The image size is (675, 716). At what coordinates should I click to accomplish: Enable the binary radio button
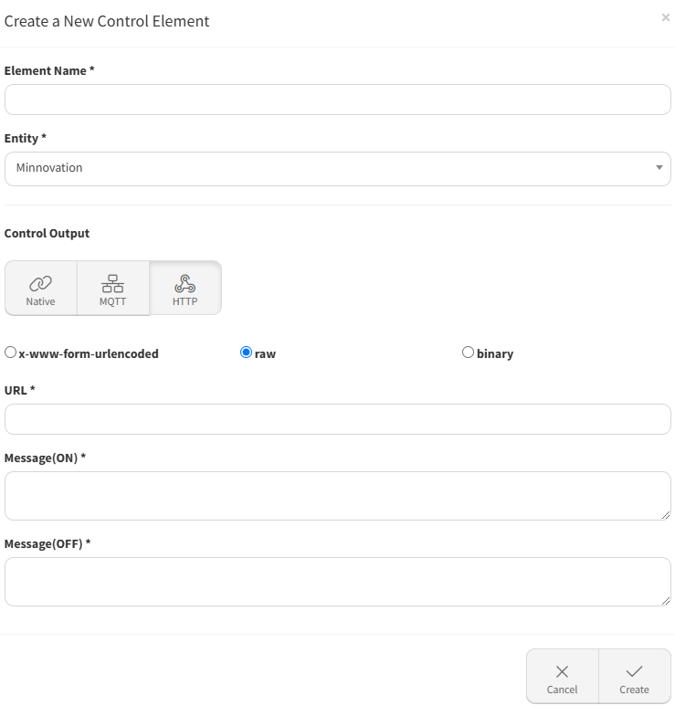468,353
